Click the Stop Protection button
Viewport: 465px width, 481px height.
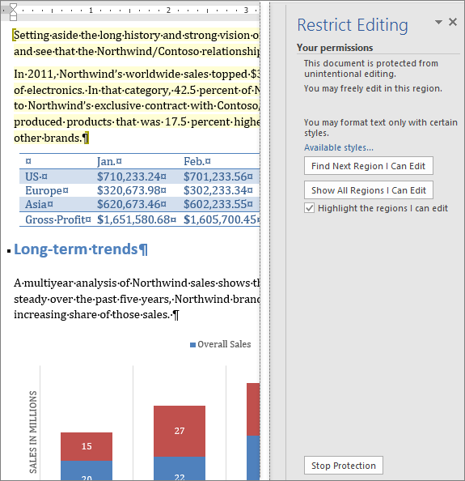[344, 466]
